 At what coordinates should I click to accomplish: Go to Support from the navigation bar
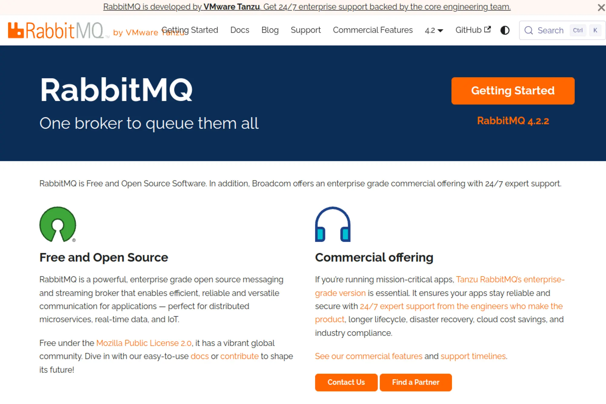305,30
